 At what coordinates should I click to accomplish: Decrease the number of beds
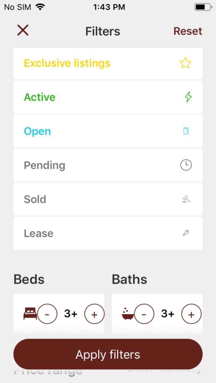[47, 314]
